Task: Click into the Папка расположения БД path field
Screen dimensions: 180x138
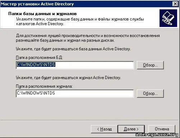Action: [75, 65]
